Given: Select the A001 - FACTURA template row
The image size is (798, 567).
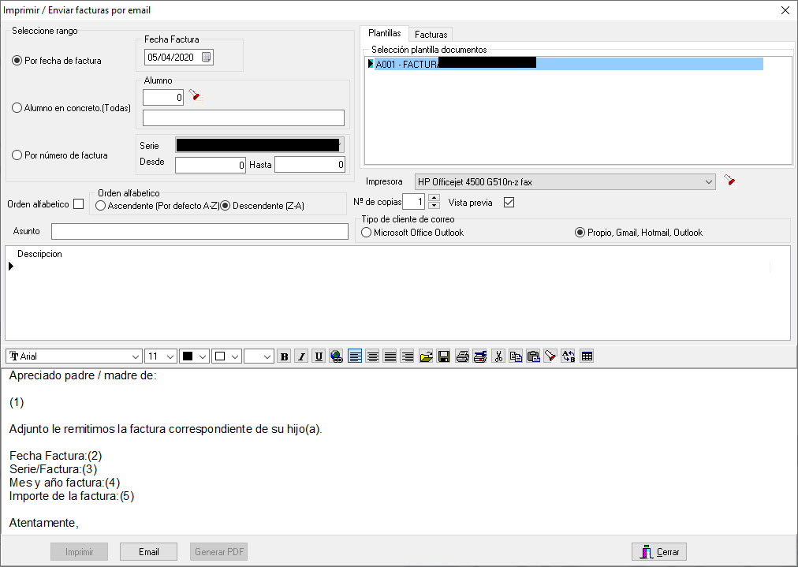Looking at the screenshot, I should [569, 64].
